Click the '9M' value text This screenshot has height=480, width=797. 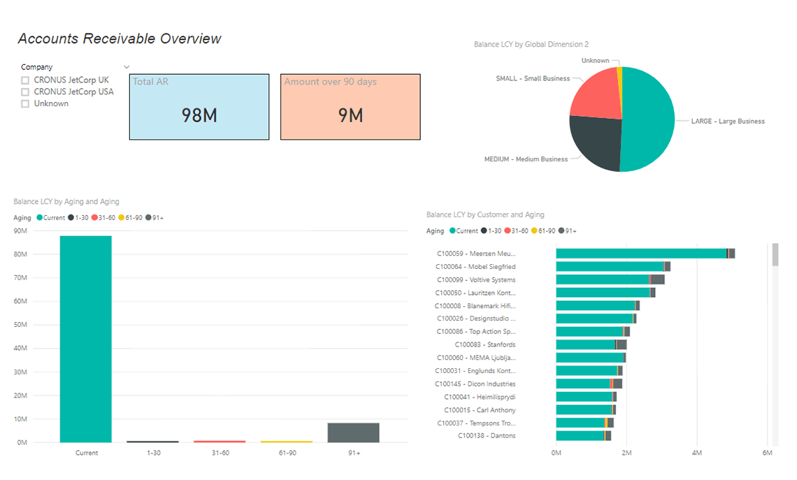click(x=350, y=116)
